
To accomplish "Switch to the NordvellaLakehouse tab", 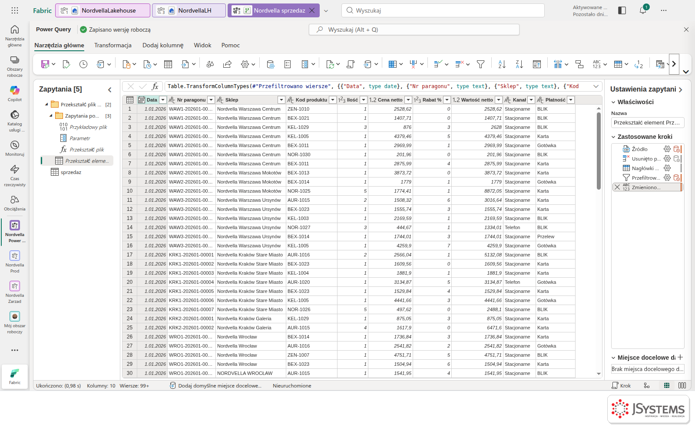I will tap(103, 10).
